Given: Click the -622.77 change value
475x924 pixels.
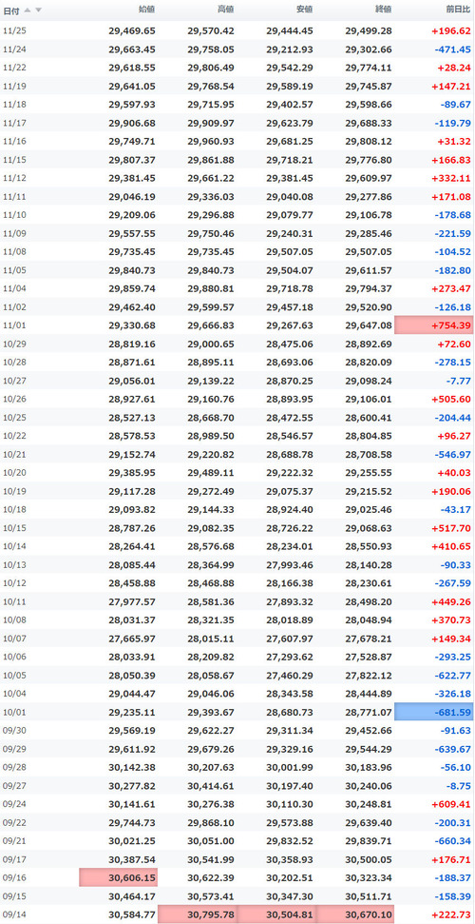Looking at the screenshot, I should click(452, 676).
